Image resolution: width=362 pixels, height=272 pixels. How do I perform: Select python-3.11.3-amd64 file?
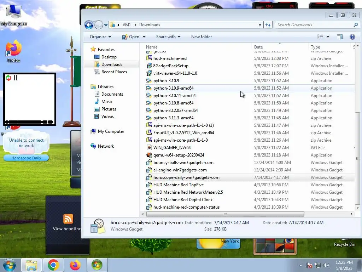click(x=250, y=118)
